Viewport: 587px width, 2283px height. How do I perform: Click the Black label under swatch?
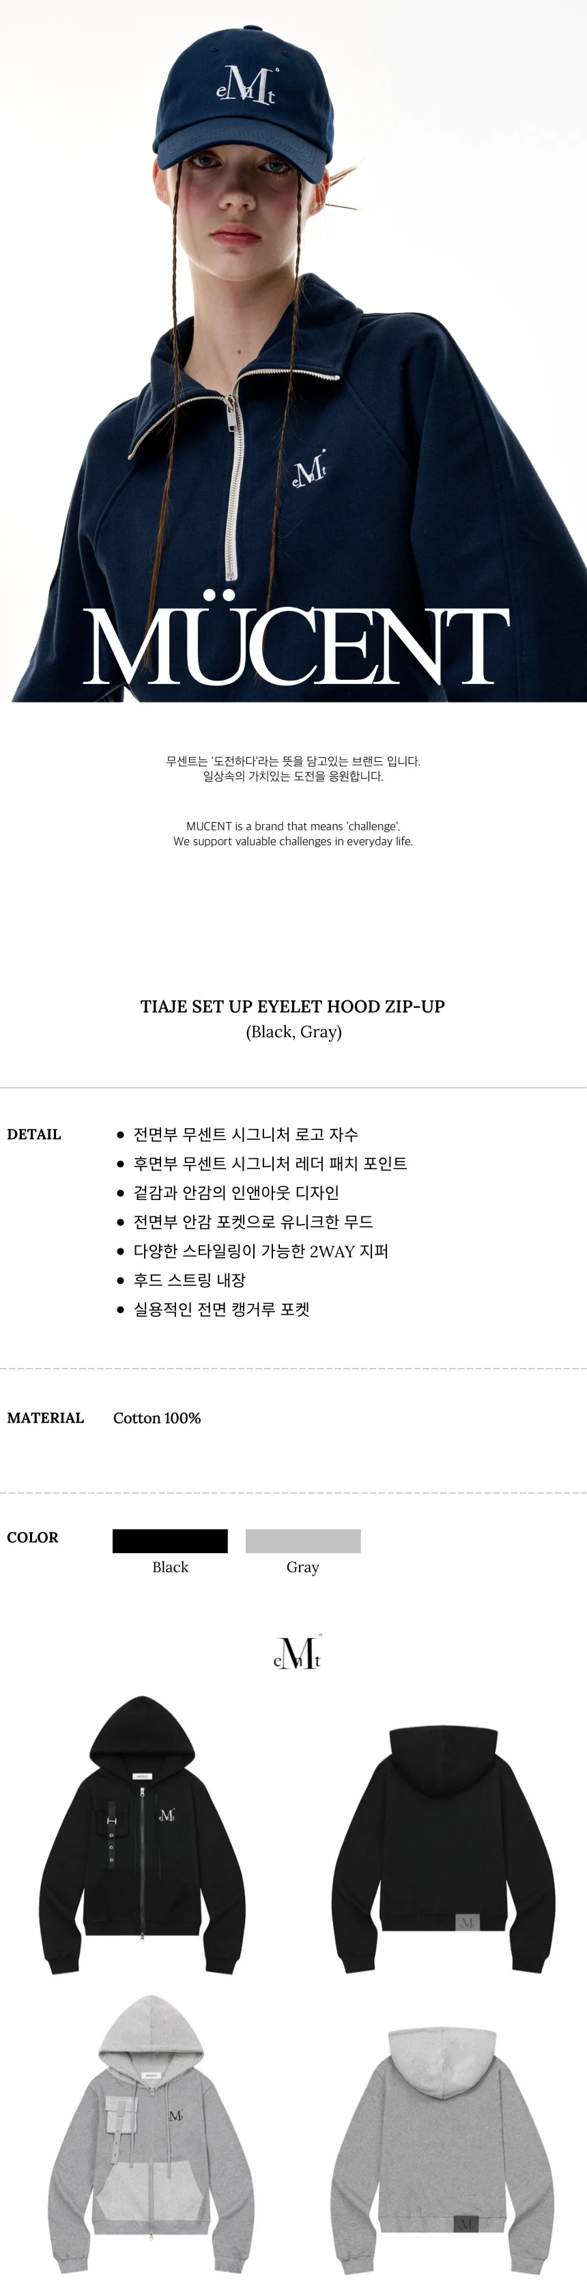click(x=170, y=1567)
